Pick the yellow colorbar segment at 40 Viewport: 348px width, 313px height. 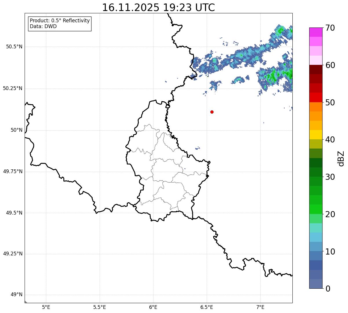click(x=316, y=135)
